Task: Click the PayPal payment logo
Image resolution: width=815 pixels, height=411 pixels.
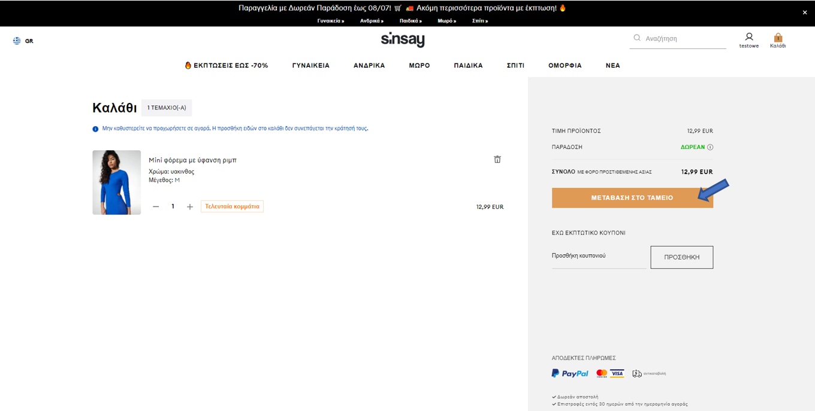Action: point(570,373)
